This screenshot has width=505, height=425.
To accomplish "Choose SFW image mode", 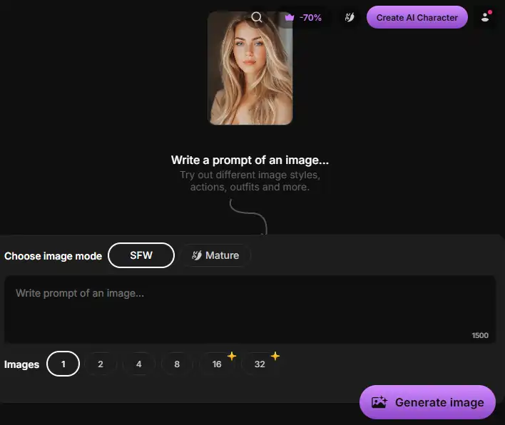I will tap(141, 255).
